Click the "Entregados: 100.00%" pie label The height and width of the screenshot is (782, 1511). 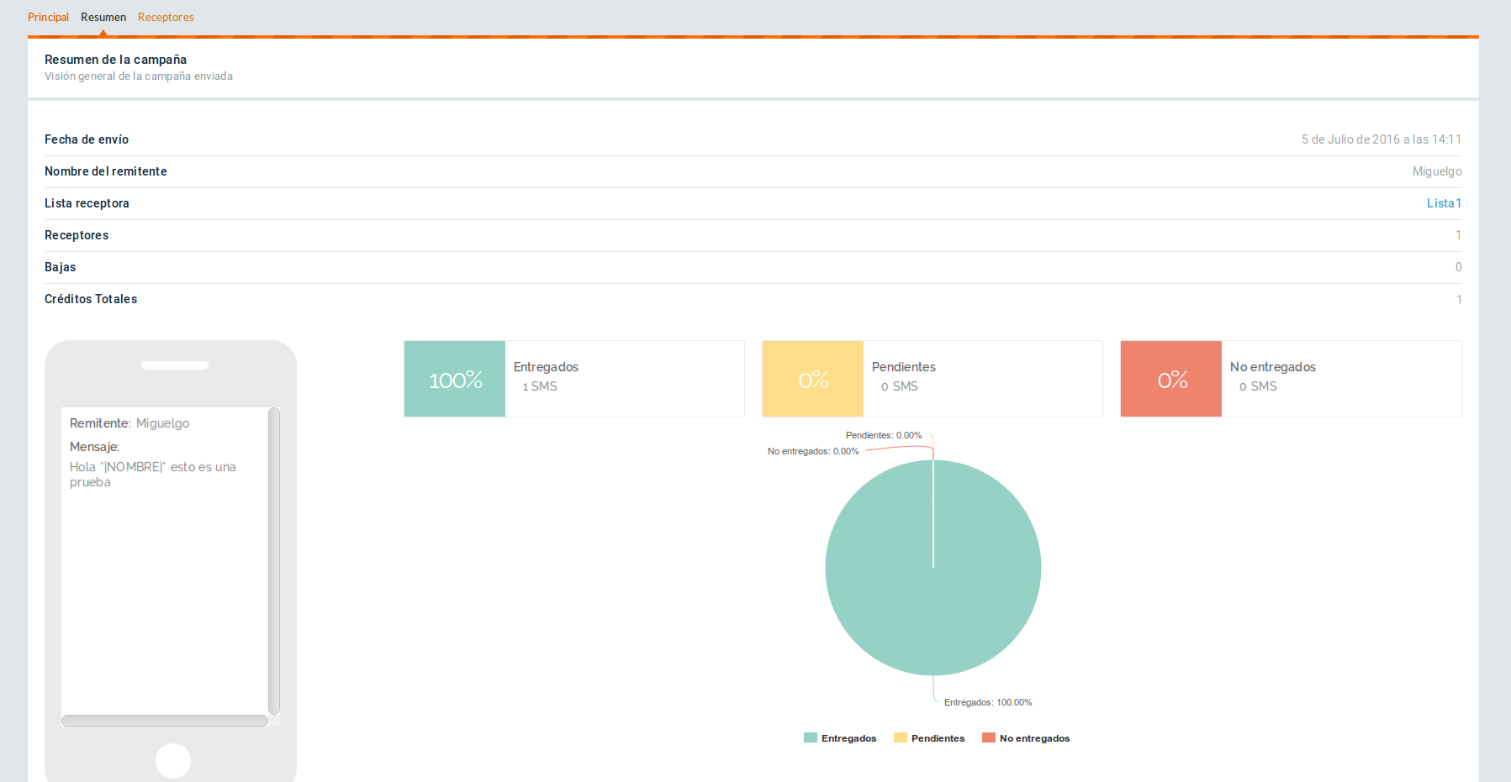987,702
